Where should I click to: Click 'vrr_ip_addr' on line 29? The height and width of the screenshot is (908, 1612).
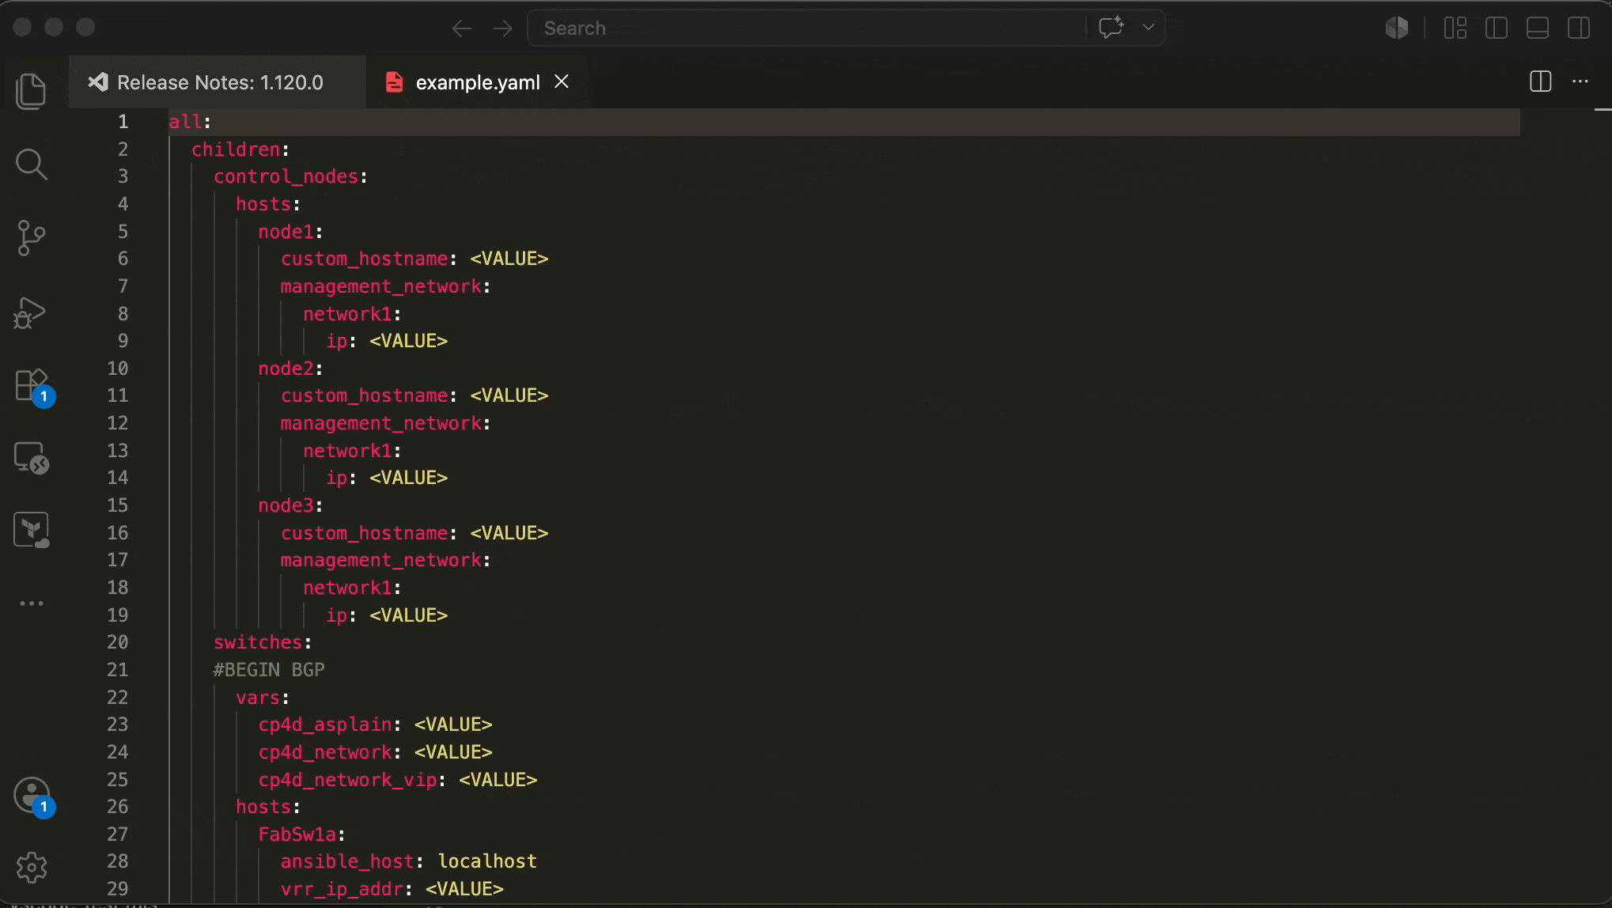click(x=342, y=889)
